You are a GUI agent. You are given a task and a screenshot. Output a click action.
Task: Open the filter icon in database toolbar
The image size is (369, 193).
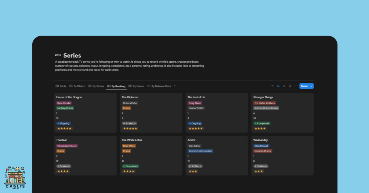pos(272,86)
